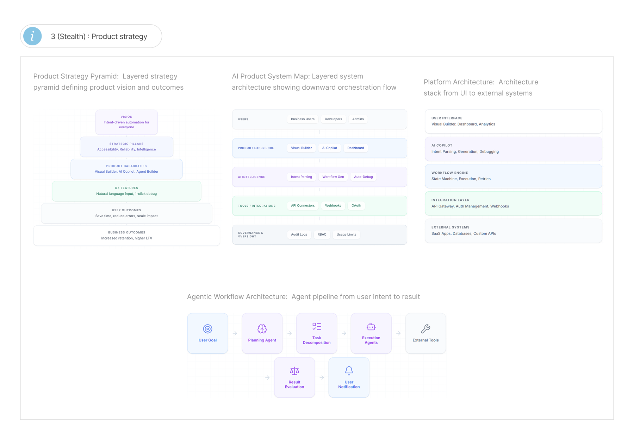The height and width of the screenshot is (443, 634).
Task: Select the External Tools wrench icon
Action: [x=425, y=329]
